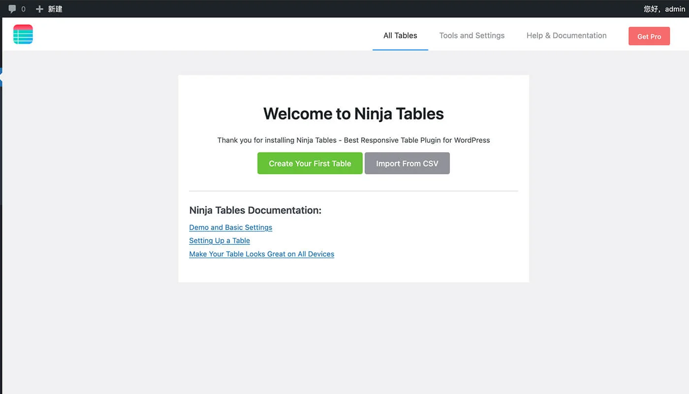Click the pending comments count 0
The height and width of the screenshot is (394, 689).
coord(23,9)
